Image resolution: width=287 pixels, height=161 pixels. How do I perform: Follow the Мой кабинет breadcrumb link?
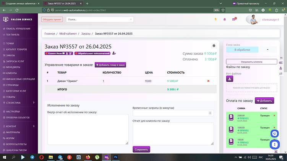68,34
